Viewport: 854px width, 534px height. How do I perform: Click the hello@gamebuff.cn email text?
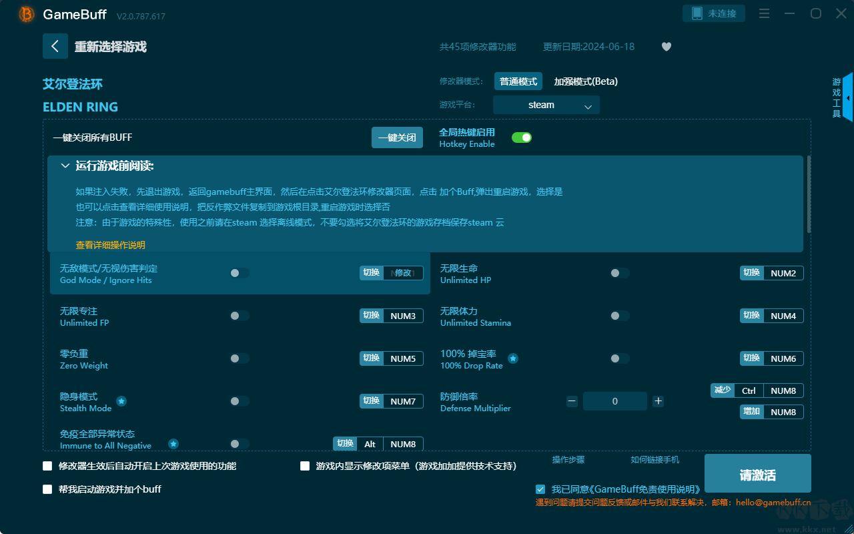click(773, 502)
